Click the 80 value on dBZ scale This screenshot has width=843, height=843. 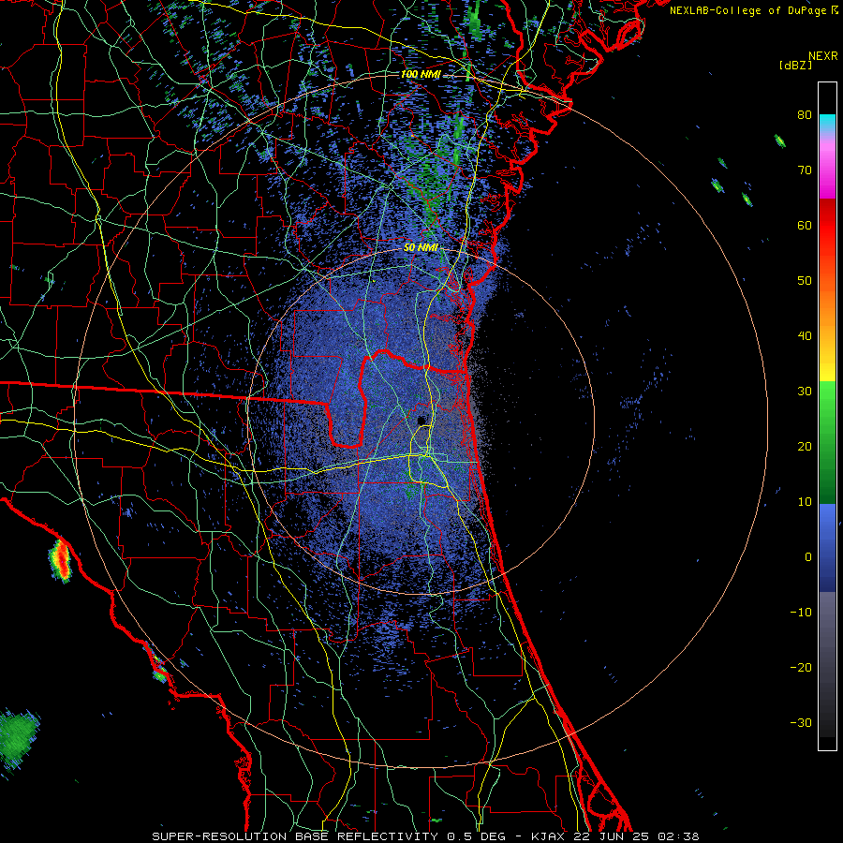[x=805, y=114]
